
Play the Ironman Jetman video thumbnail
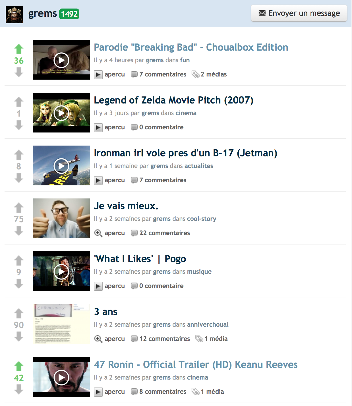point(61,165)
